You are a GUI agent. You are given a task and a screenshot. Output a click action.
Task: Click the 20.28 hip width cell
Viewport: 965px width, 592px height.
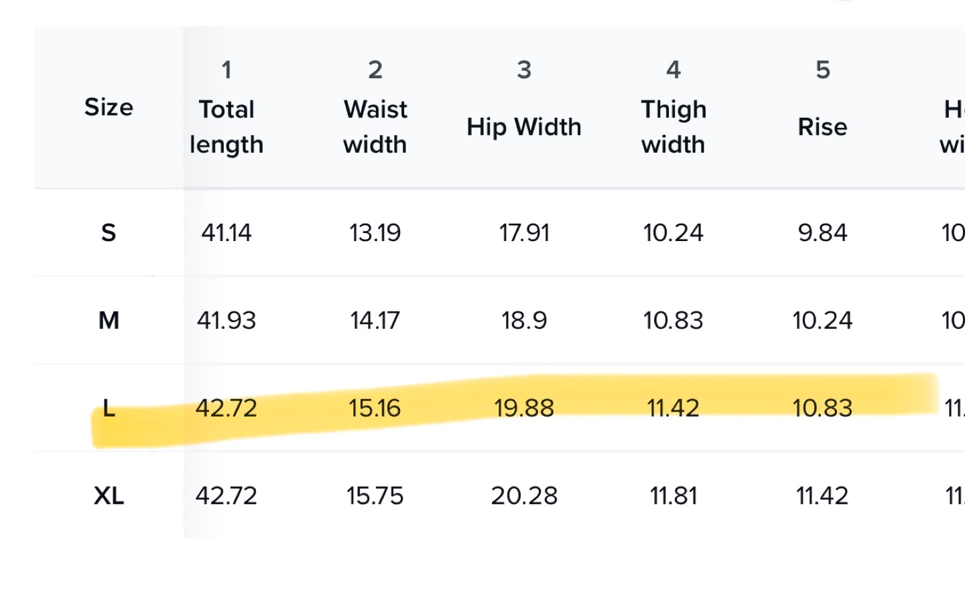(x=524, y=496)
